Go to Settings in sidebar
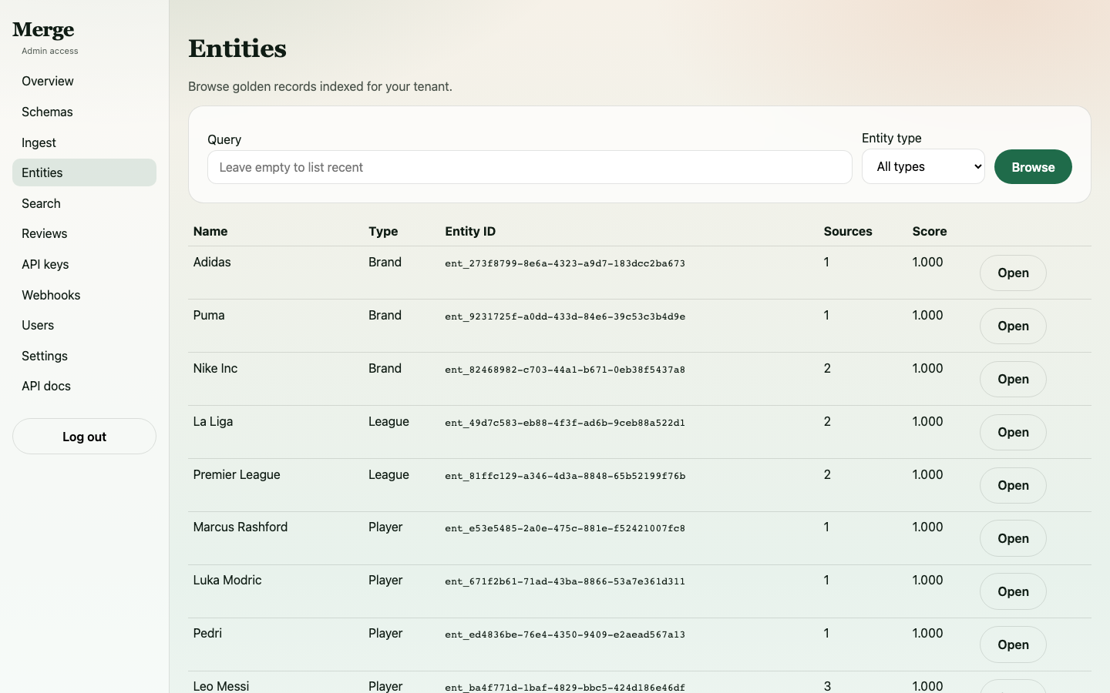This screenshot has width=1110, height=693. 84,356
